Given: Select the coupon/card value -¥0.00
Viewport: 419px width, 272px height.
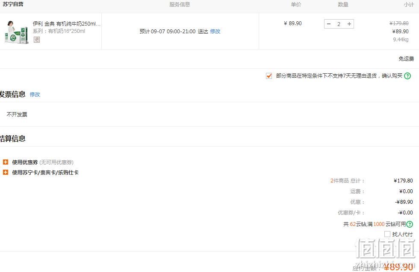Looking at the screenshot, I should coord(405,213).
